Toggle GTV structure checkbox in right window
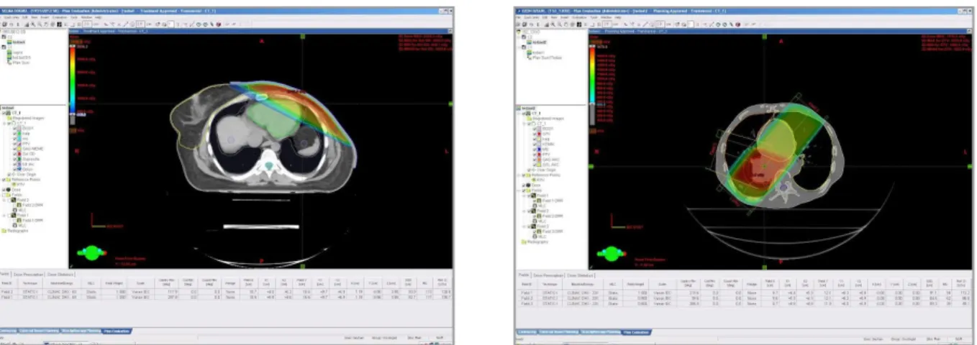The height and width of the screenshot is (345, 977). click(x=535, y=133)
